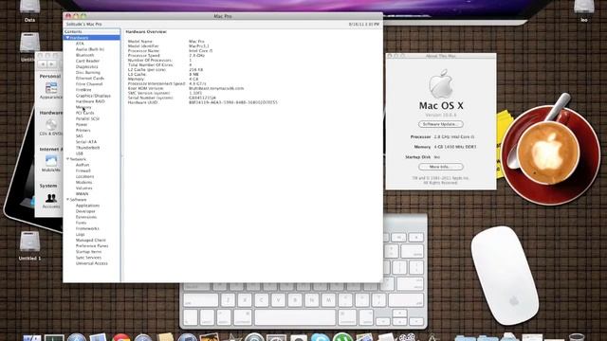Select Diagnostics in the sidebar
This screenshot has height=341, width=607.
click(86, 66)
